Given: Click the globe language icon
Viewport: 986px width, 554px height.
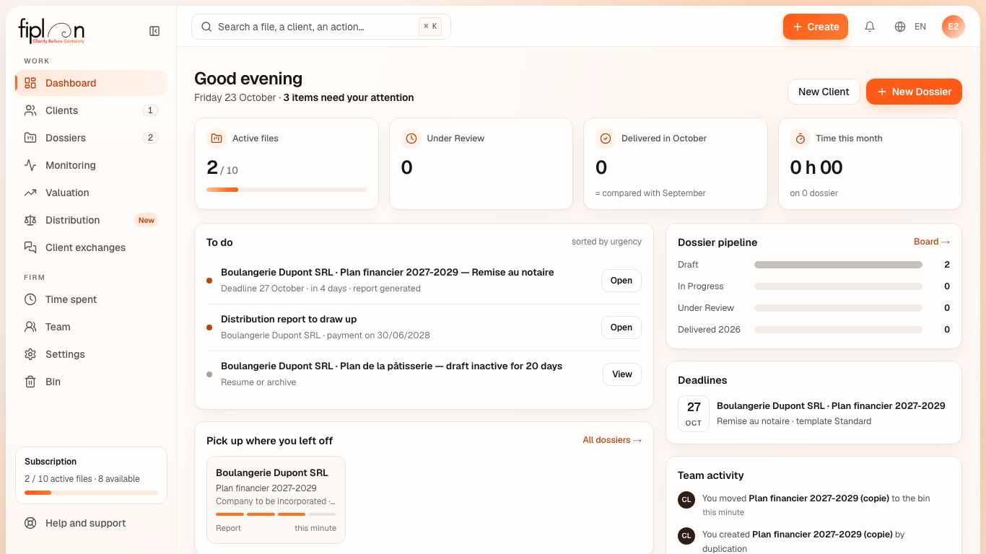Looking at the screenshot, I should pos(900,27).
